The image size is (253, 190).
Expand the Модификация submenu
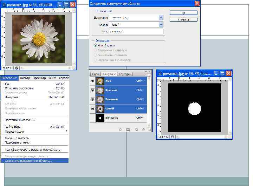tap(35, 131)
